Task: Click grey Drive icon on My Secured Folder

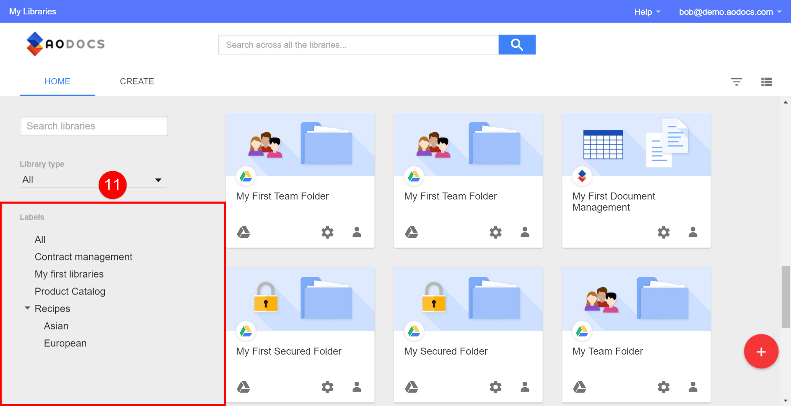Action: pyautogui.click(x=412, y=387)
